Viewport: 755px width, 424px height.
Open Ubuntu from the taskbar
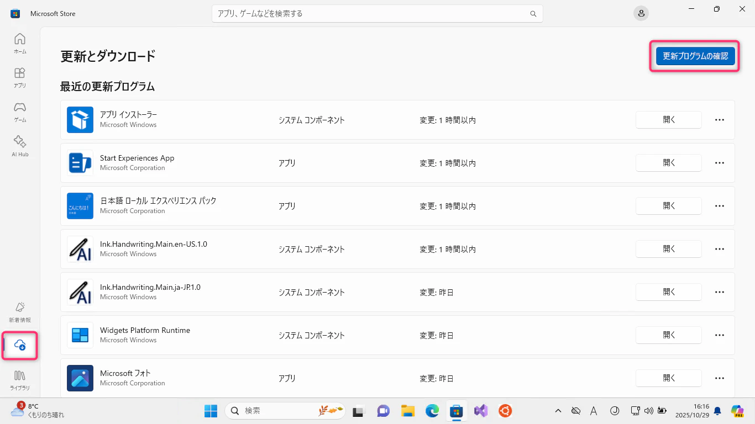(x=505, y=411)
